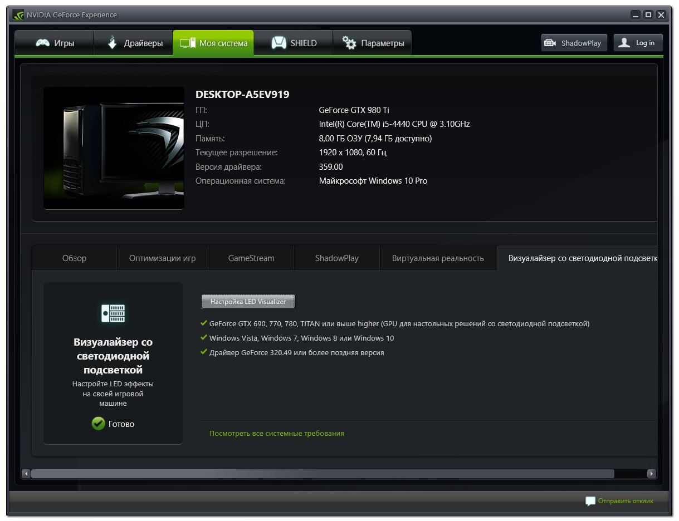Click Майкрософт Windows 10 Pro text
This screenshot has height=521, width=679.
click(x=373, y=181)
